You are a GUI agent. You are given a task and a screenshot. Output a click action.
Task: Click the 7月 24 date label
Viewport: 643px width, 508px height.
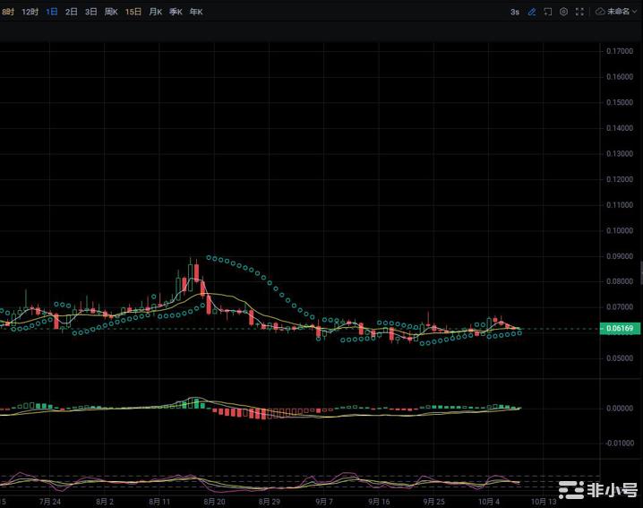[x=50, y=502]
